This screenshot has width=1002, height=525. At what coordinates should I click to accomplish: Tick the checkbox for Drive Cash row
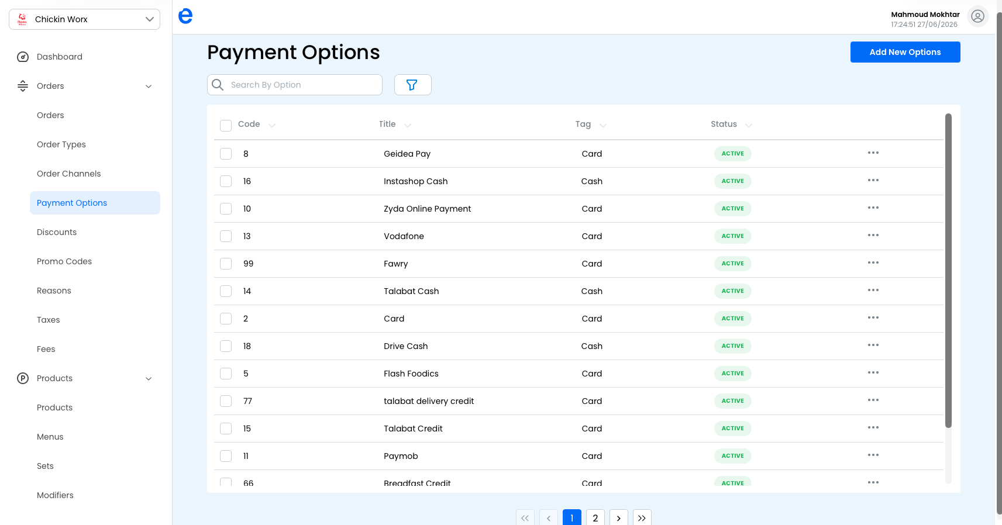coord(226,346)
